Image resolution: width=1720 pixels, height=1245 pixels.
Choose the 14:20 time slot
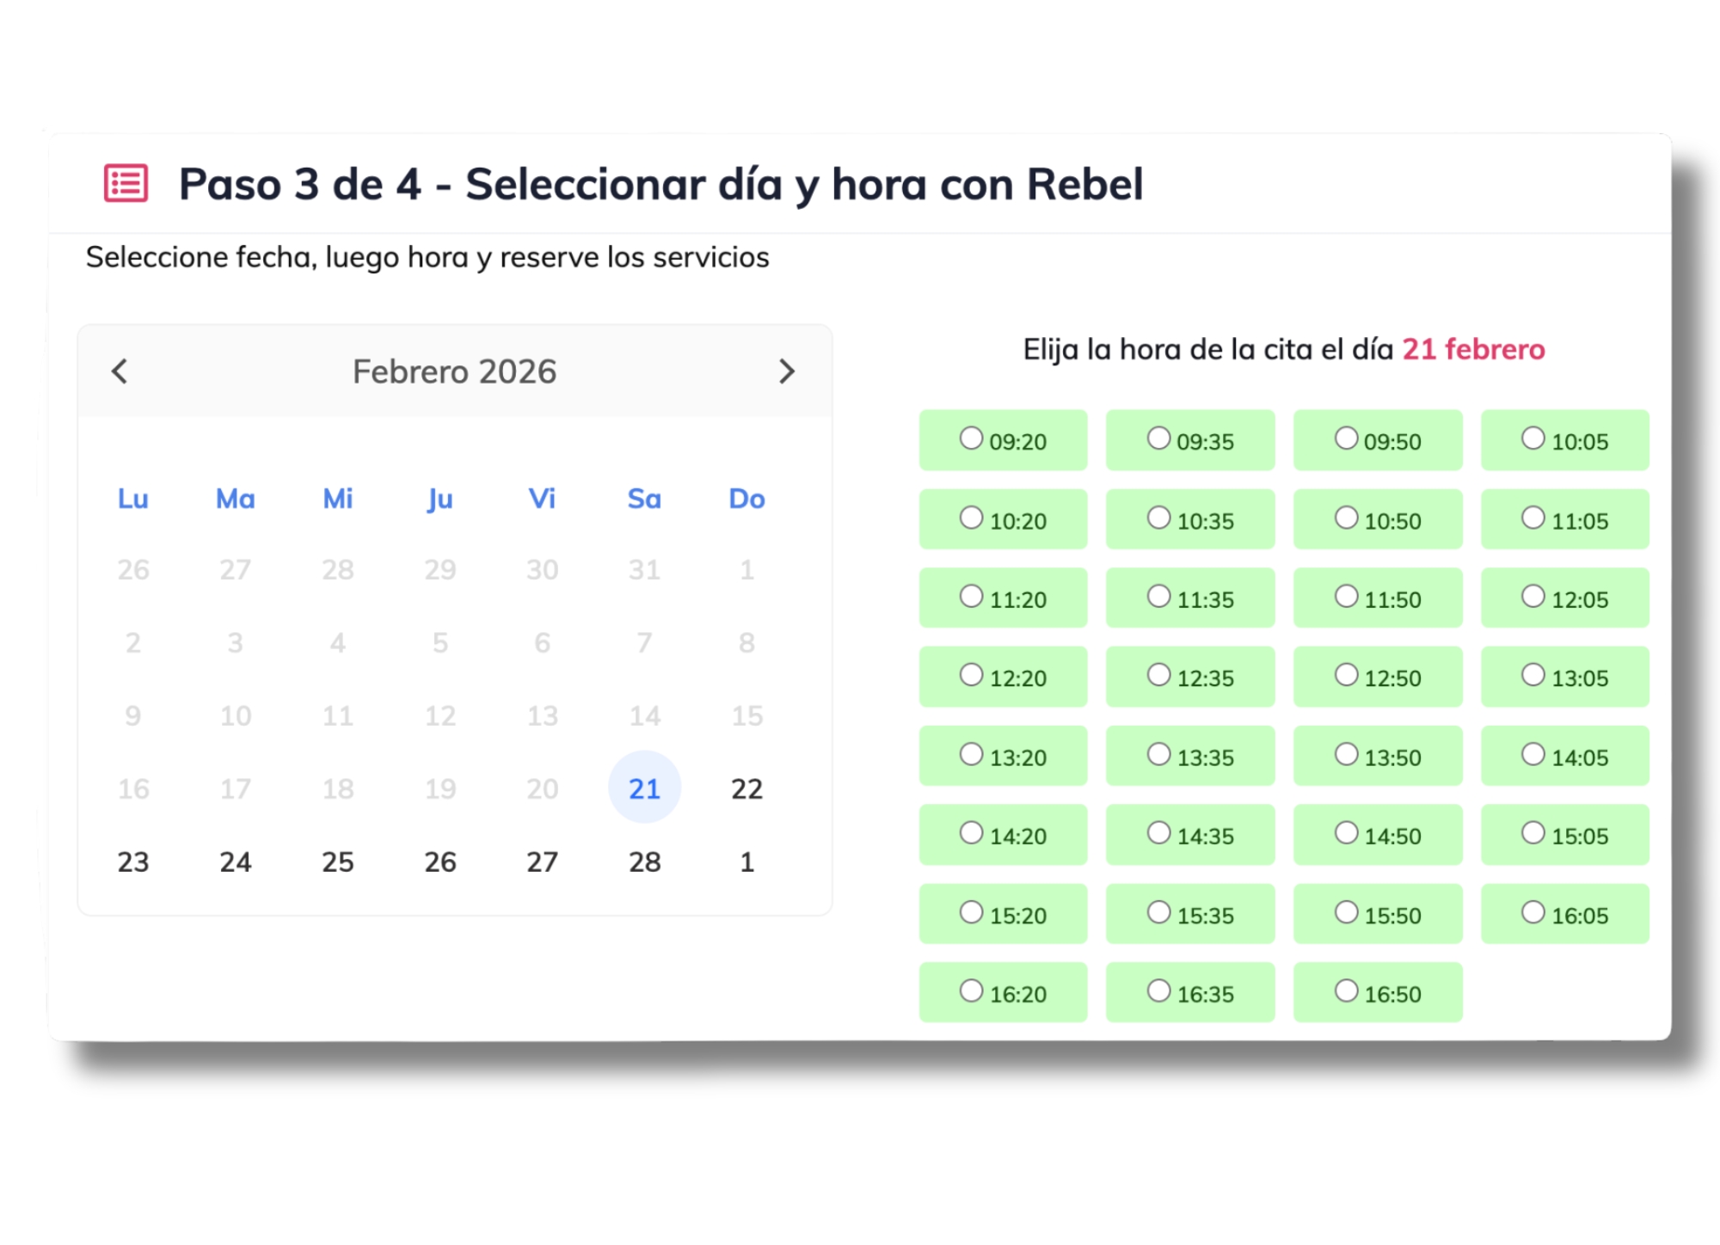pyautogui.click(x=1003, y=834)
